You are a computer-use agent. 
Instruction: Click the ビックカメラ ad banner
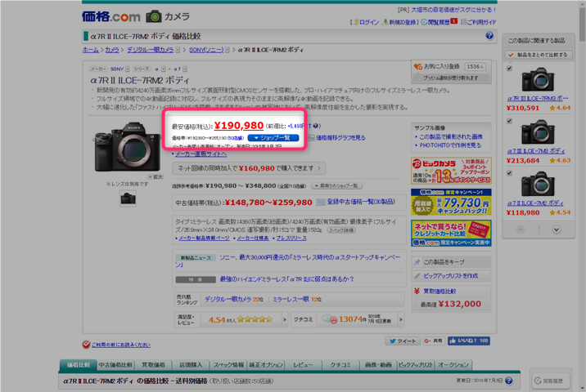point(451,171)
